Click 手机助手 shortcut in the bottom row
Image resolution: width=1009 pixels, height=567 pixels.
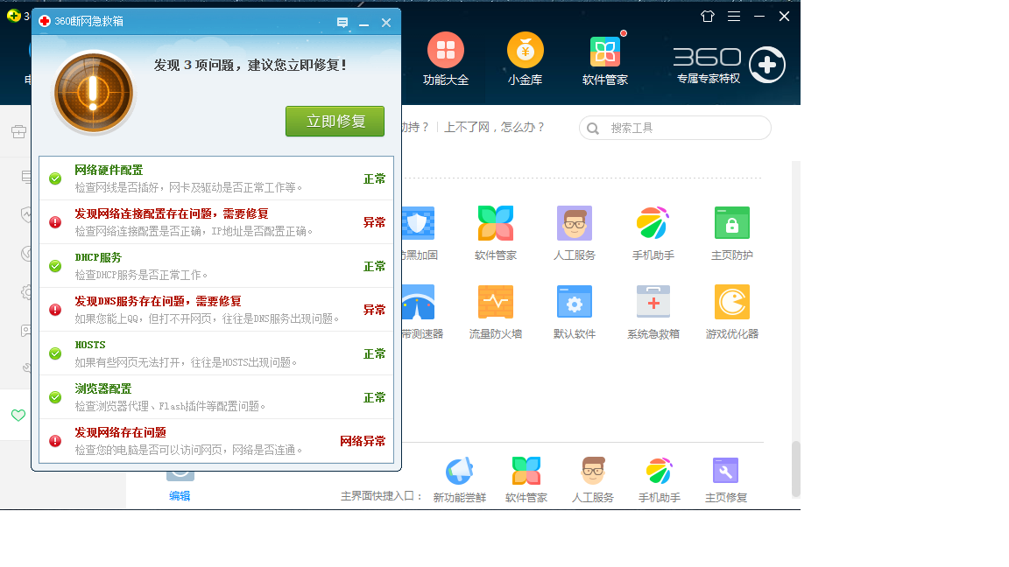click(x=659, y=480)
